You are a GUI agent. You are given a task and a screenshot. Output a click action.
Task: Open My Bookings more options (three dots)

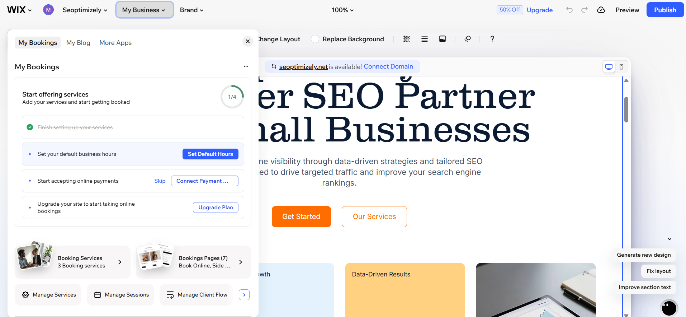pyautogui.click(x=246, y=66)
